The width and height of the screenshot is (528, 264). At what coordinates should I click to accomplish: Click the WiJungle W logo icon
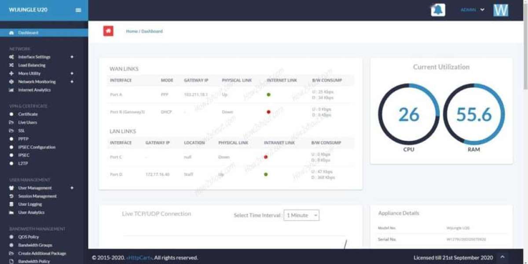pyautogui.click(x=501, y=9)
